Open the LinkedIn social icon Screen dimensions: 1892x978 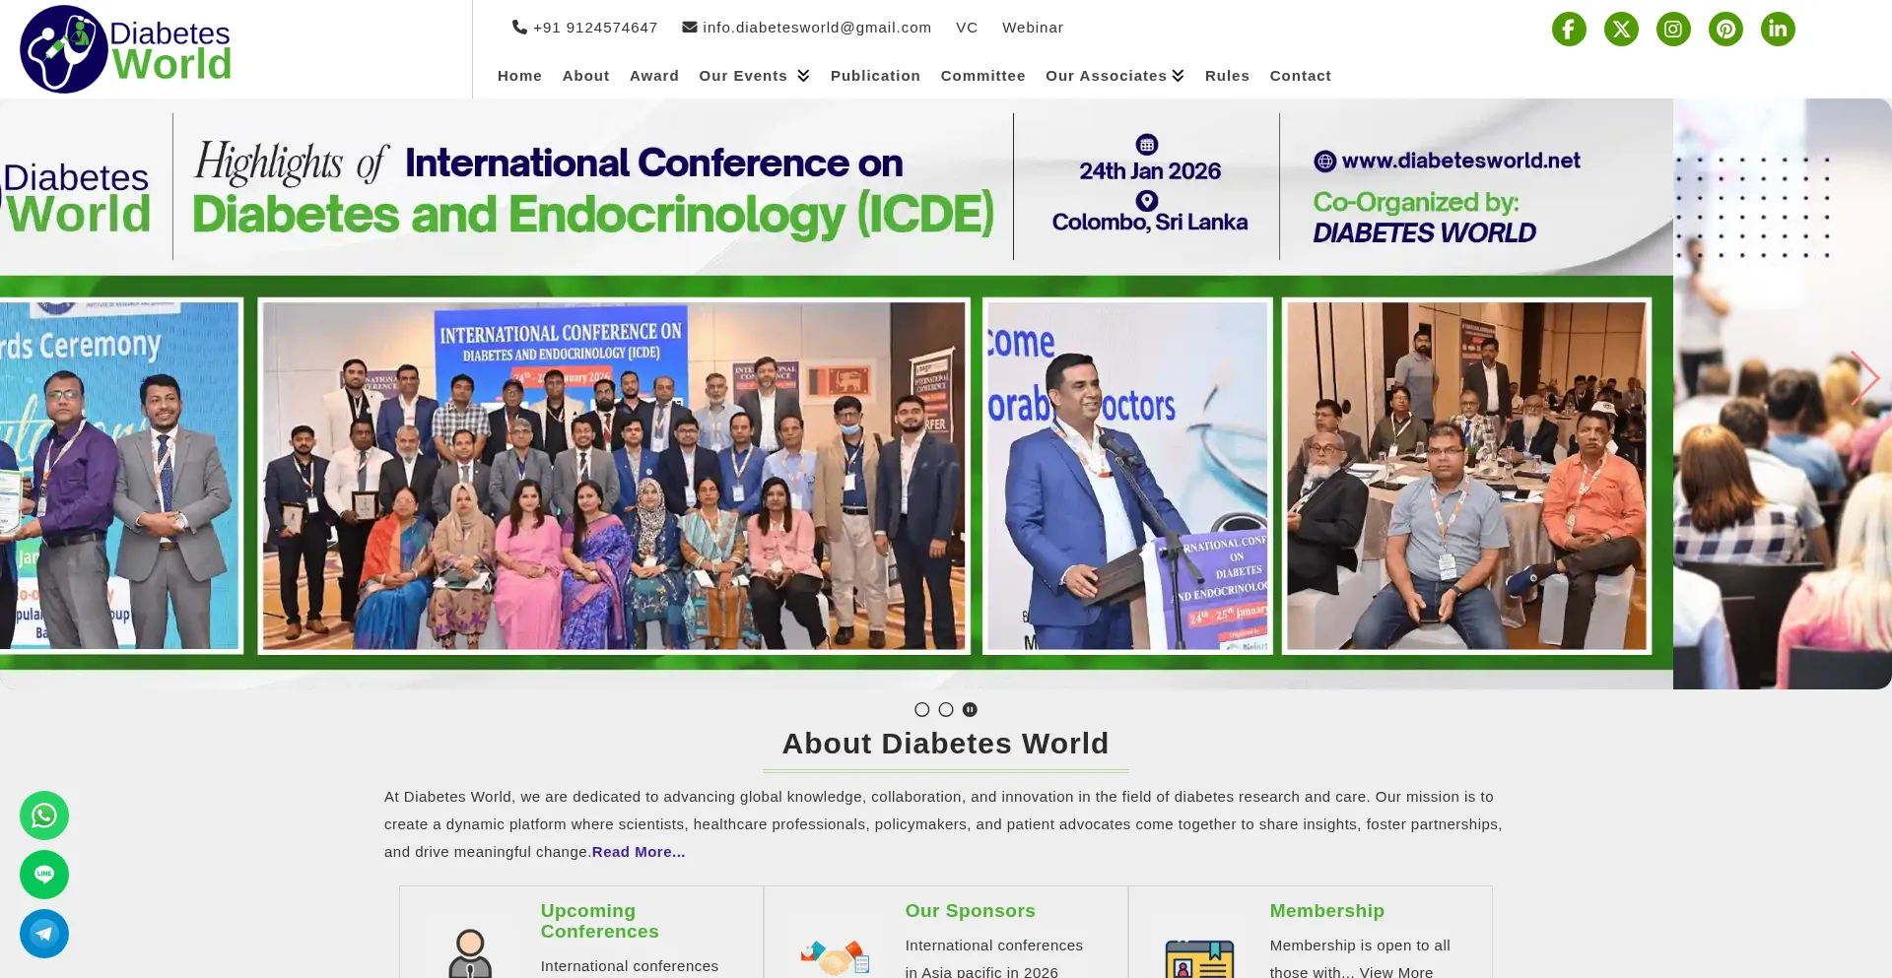pyautogui.click(x=1778, y=29)
